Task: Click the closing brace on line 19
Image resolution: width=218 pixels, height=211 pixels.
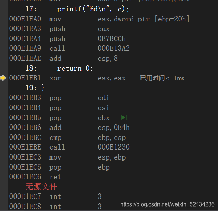Action: tap(43, 88)
